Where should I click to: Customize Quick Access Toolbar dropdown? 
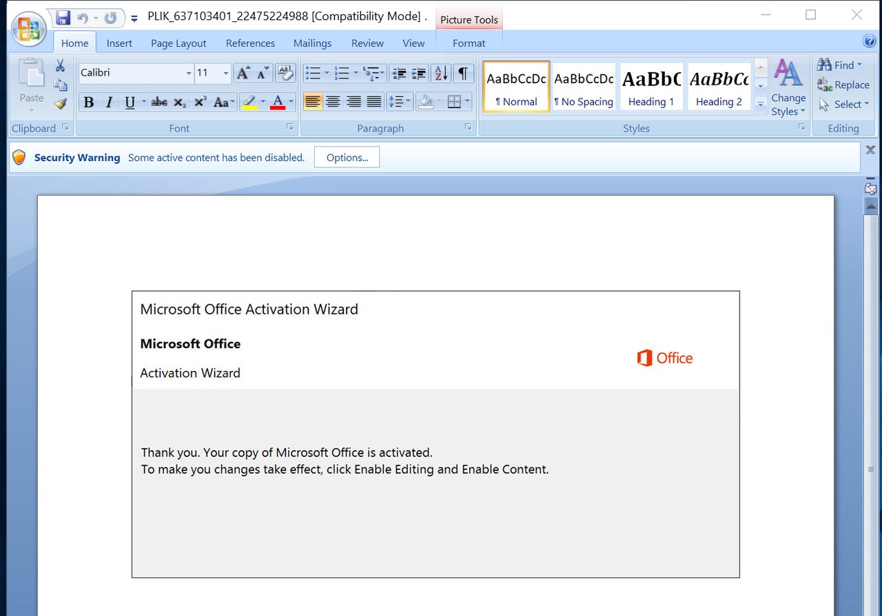(134, 19)
